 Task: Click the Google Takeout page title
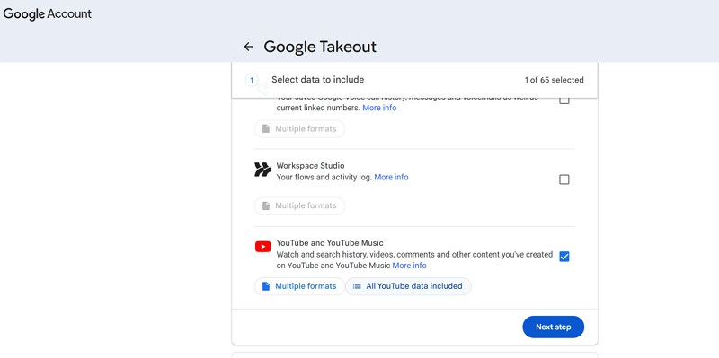tap(320, 47)
